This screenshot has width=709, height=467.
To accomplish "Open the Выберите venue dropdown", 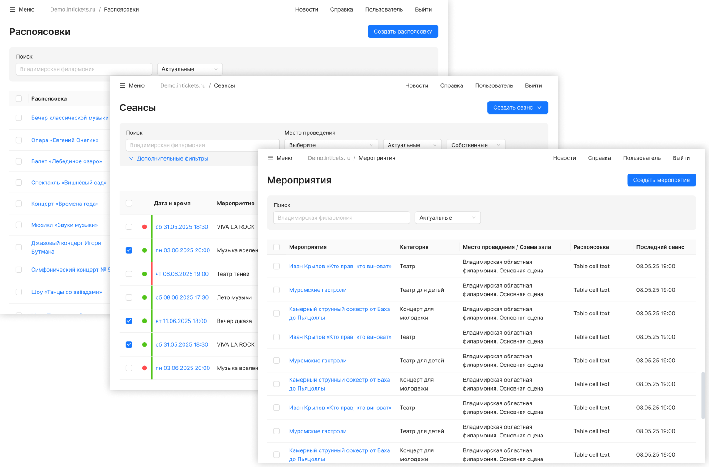I will 331,145.
